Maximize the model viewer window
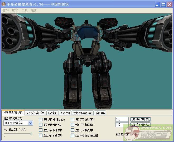Image resolution: width=174 pixels, height=142 pixels. [x=163, y=4]
